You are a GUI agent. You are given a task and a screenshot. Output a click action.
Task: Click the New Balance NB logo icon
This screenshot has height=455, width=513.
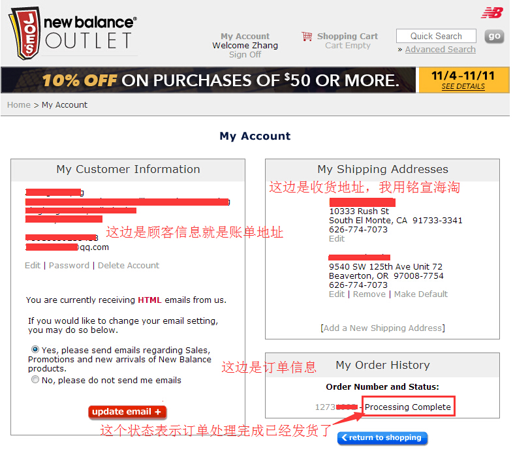(x=491, y=13)
